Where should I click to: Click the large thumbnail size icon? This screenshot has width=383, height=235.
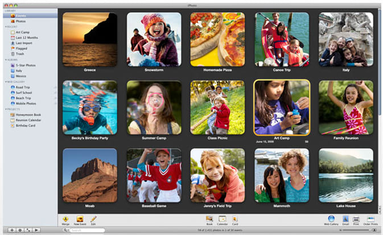click(x=374, y=230)
